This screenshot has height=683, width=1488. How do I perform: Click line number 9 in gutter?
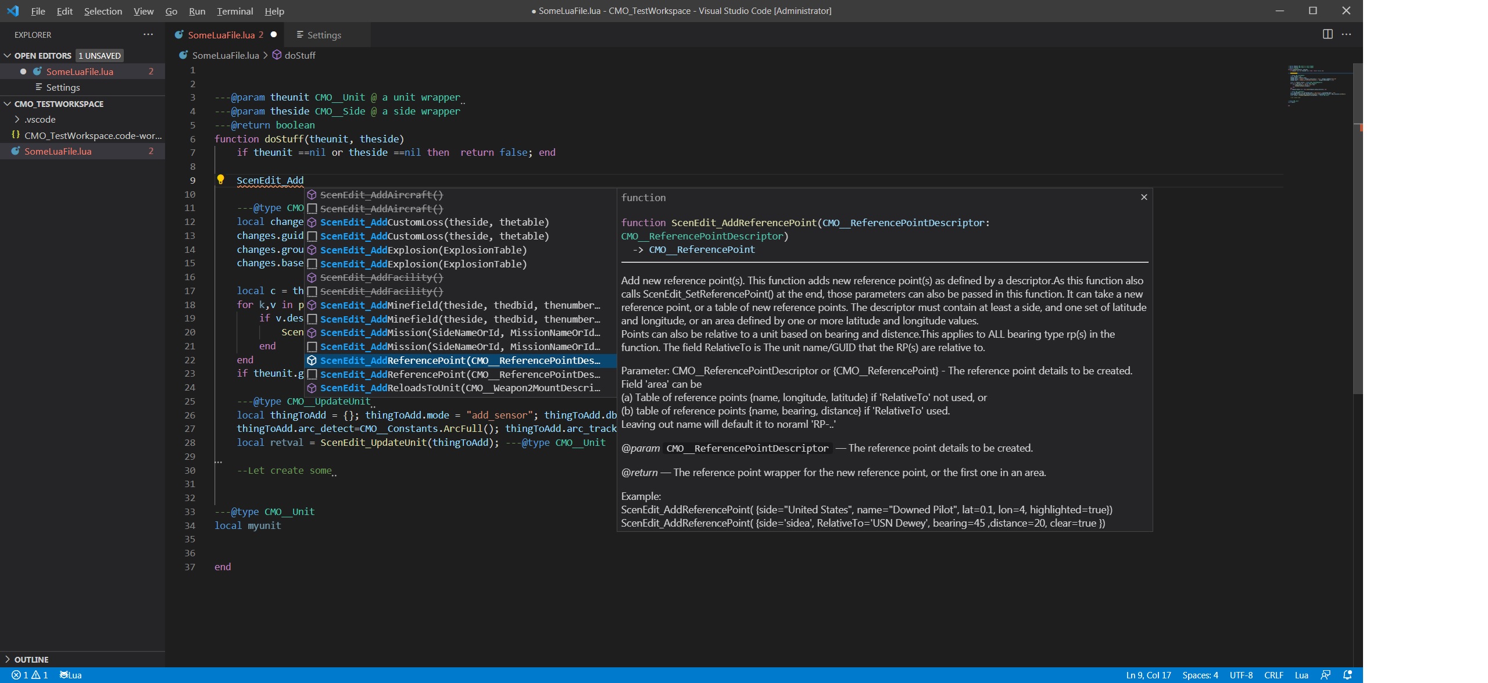(x=192, y=180)
